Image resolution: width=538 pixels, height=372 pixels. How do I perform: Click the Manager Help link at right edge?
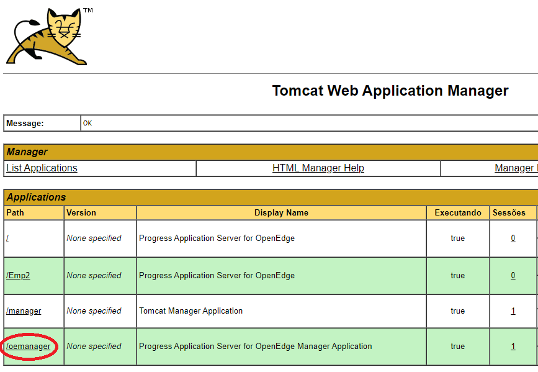pyautogui.click(x=516, y=168)
